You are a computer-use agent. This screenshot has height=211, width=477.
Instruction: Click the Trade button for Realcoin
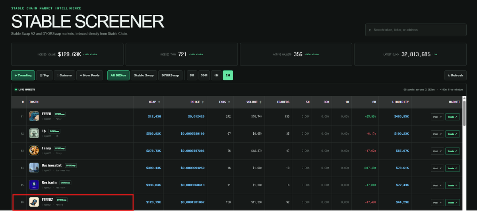tap(452, 185)
